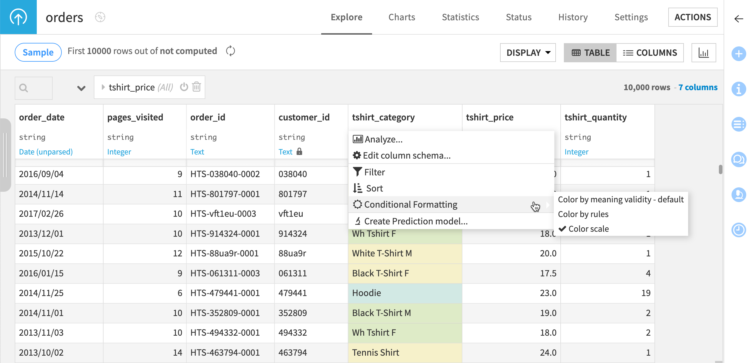Viewport: 753px width, 363px height.
Task: Open the dataset info panel icon
Action: (739, 90)
